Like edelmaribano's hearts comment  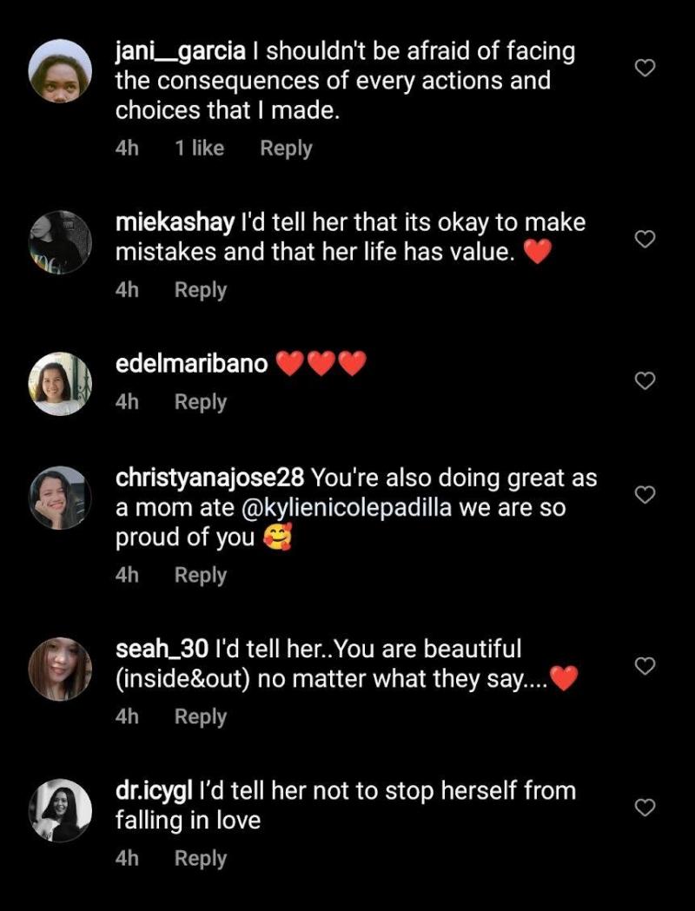645,380
